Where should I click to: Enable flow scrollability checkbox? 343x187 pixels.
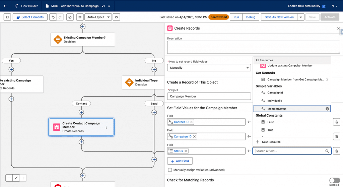click(x=324, y=6)
